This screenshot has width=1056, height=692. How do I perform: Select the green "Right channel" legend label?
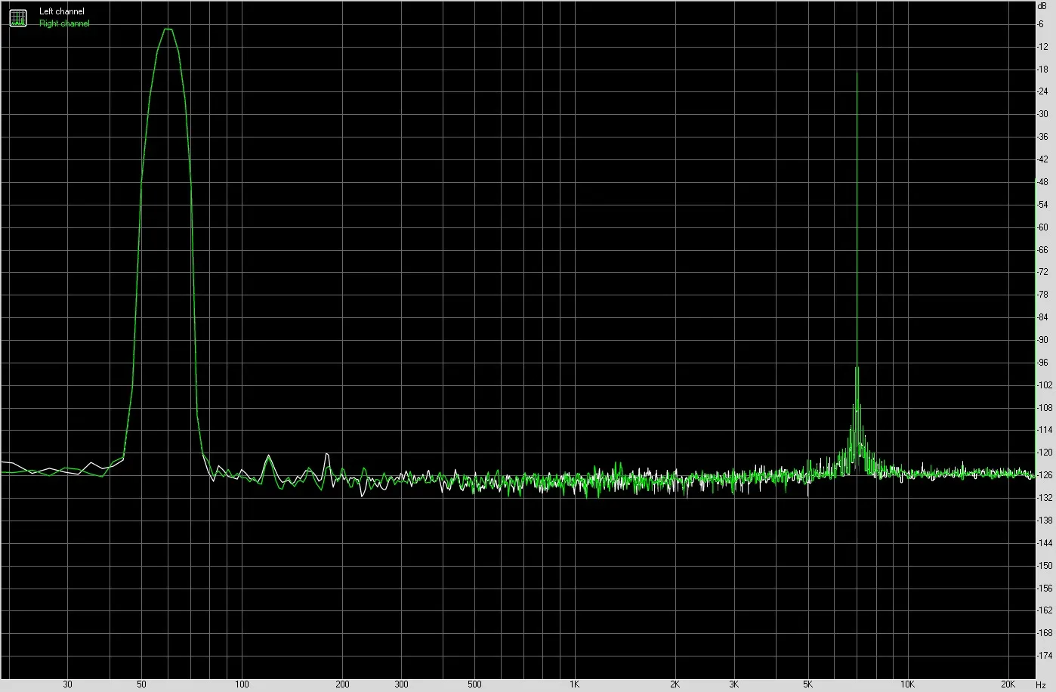(64, 23)
